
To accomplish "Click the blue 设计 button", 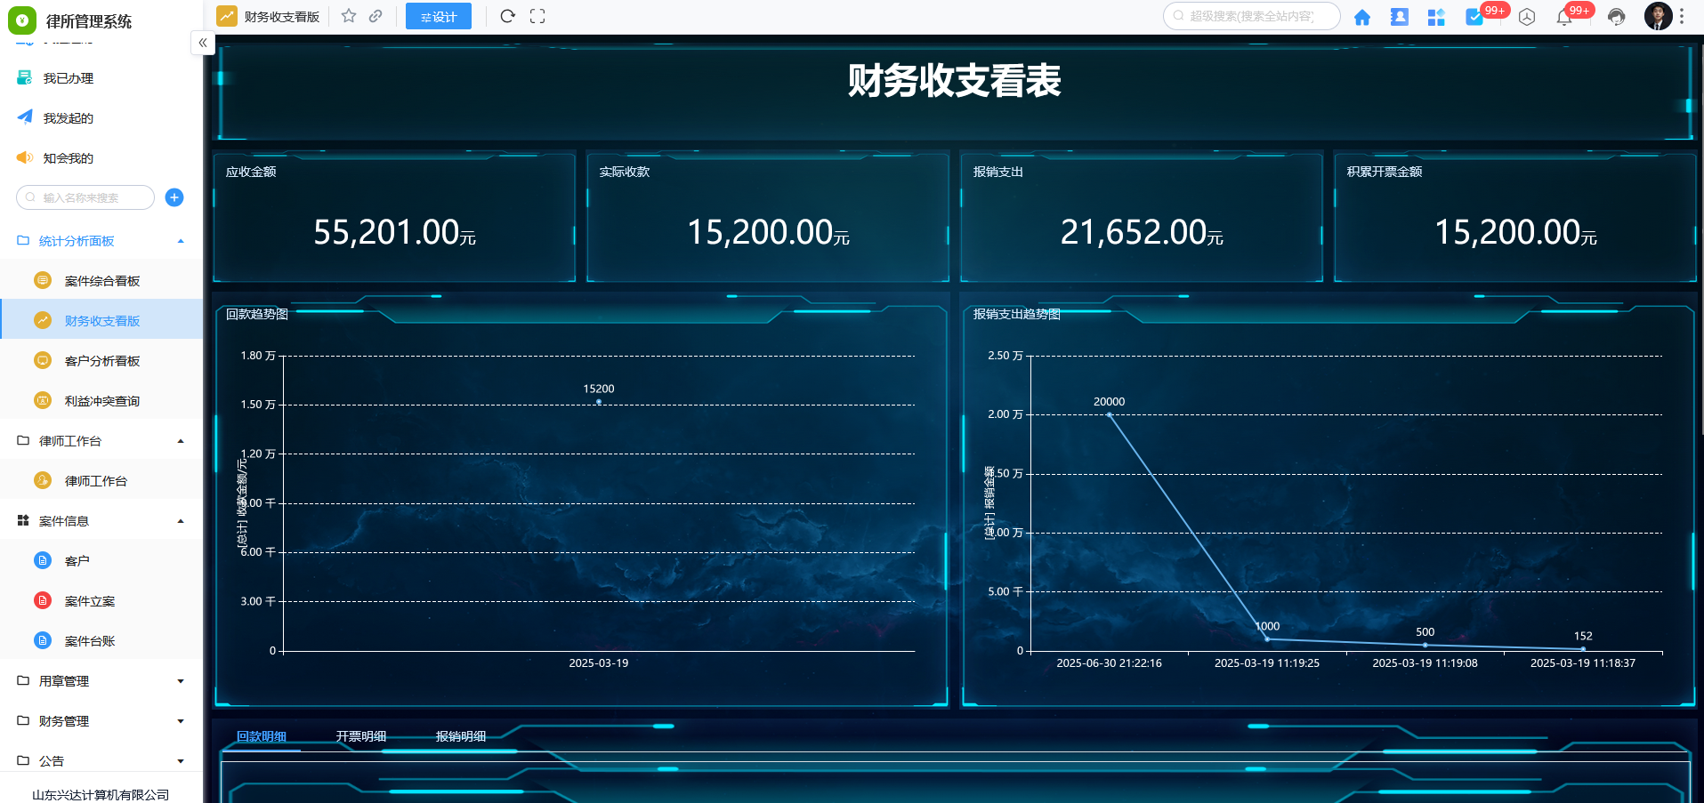I will pos(439,17).
